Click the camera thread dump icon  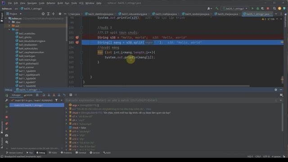point(7,135)
